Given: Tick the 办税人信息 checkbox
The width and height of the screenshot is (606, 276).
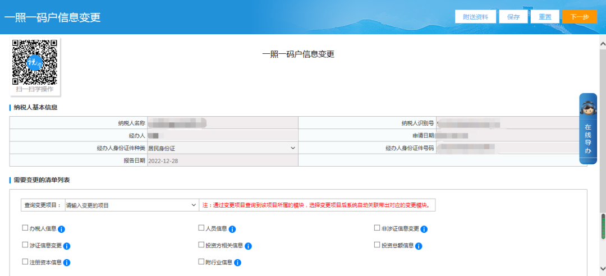Looking at the screenshot, I should point(25,228).
